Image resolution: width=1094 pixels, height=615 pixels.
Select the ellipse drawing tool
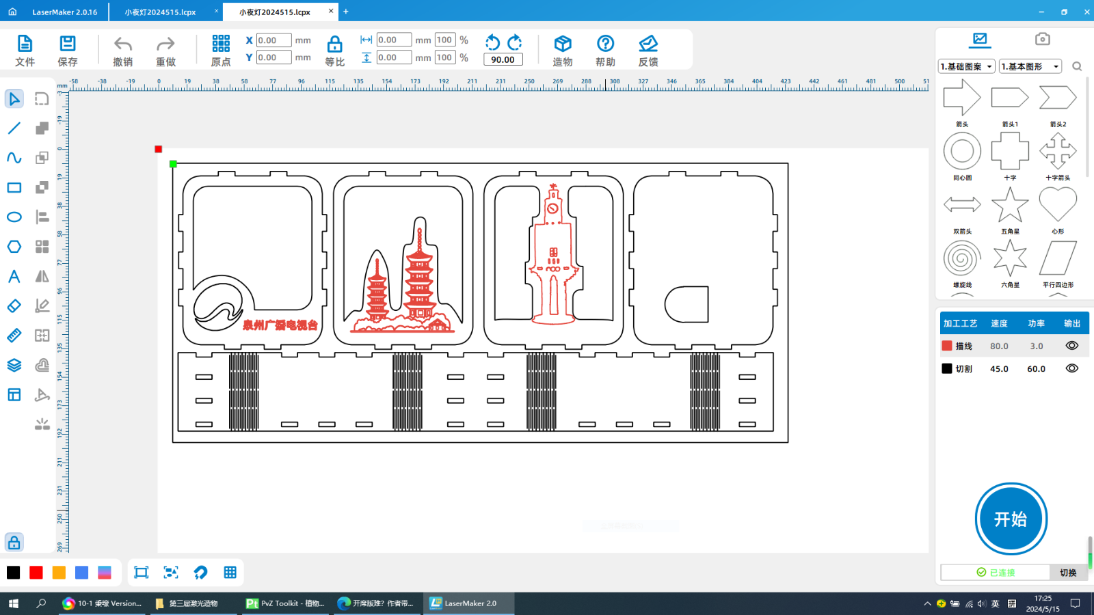[x=14, y=217]
